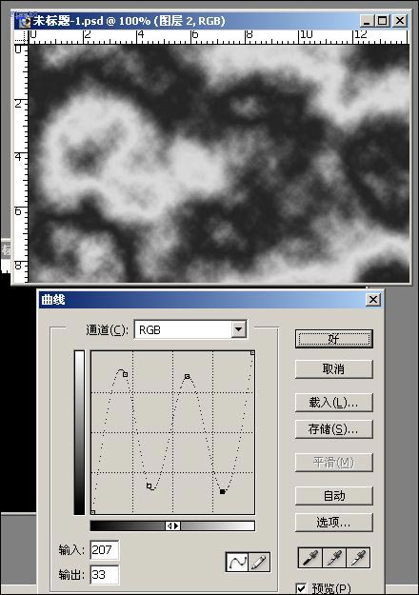Select the filled curve point at lower right
The image size is (419, 595).
tap(223, 491)
